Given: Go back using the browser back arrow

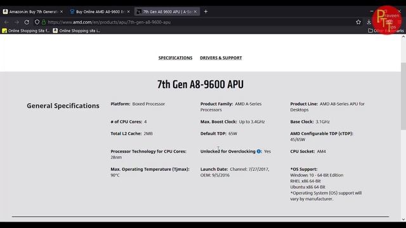Looking at the screenshot, I should point(6,22).
